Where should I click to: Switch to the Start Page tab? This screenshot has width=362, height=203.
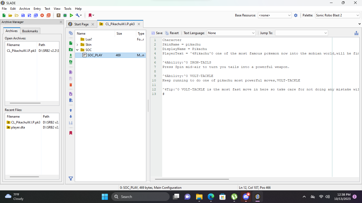click(x=82, y=24)
